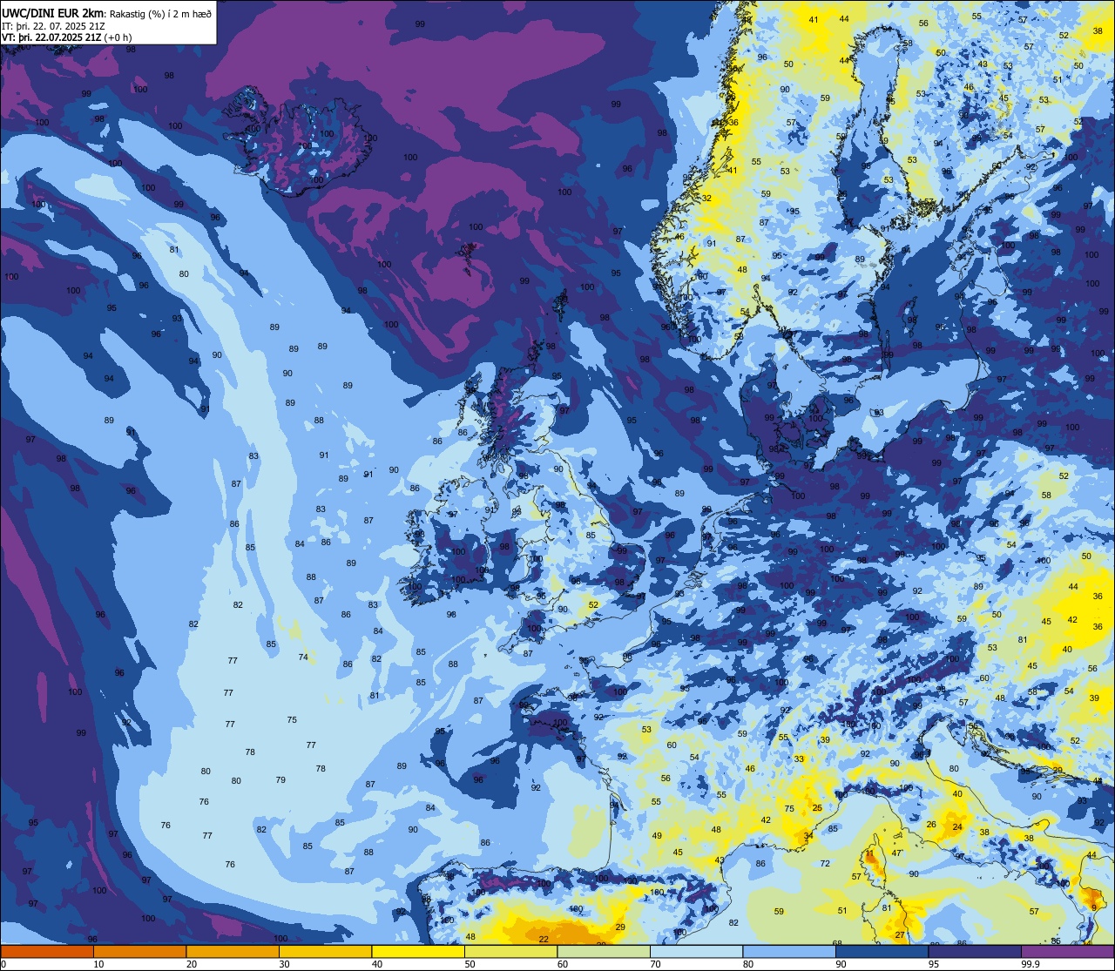Click the "32" humidity value over Norway
This screenshot has height=971, width=1115.
coord(706,199)
